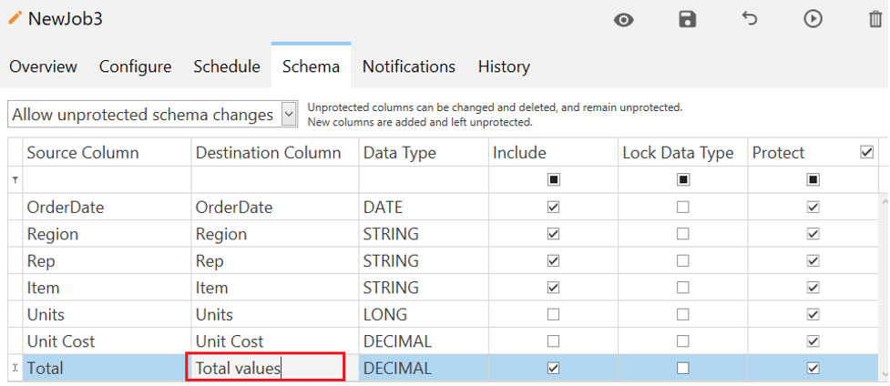The width and height of the screenshot is (890, 386).
Task: Click the eye preview icon
Action: [x=623, y=20]
